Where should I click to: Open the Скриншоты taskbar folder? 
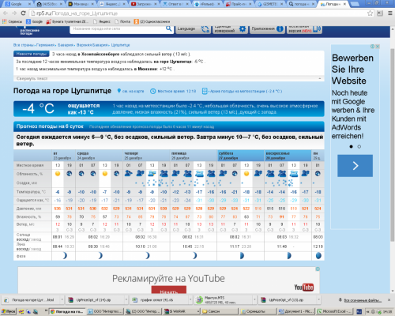(x=258, y=311)
